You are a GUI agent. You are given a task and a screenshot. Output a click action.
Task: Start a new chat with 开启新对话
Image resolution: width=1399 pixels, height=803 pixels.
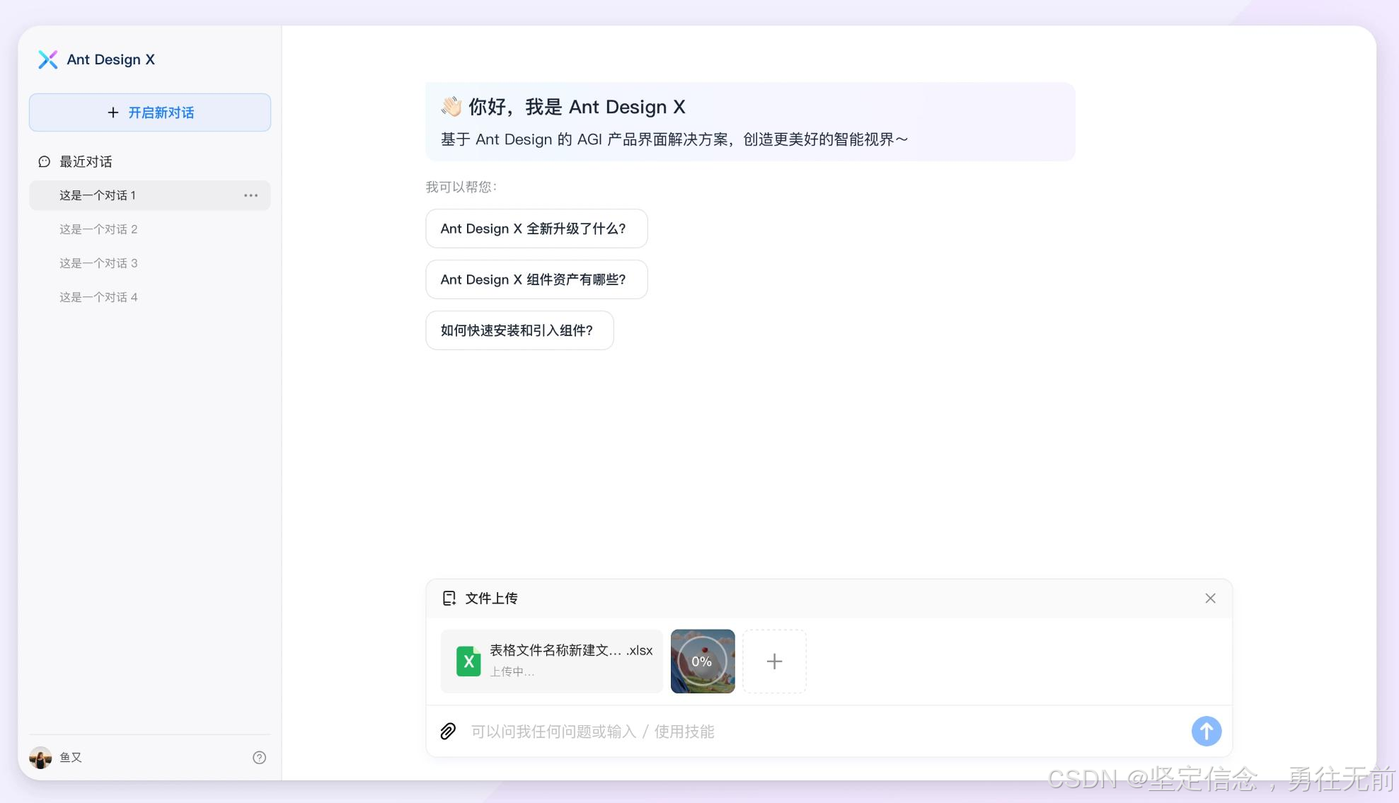point(150,112)
